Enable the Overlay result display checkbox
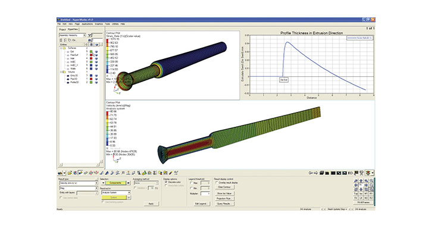This screenshot has width=432, height=228. pyautogui.click(x=217, y=183)
